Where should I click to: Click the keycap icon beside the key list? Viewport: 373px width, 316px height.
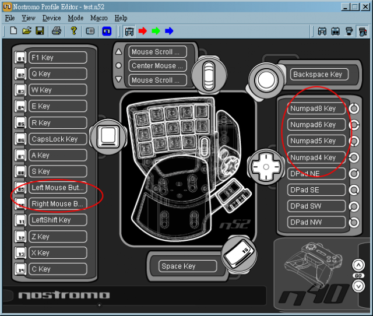click(108, 137)
